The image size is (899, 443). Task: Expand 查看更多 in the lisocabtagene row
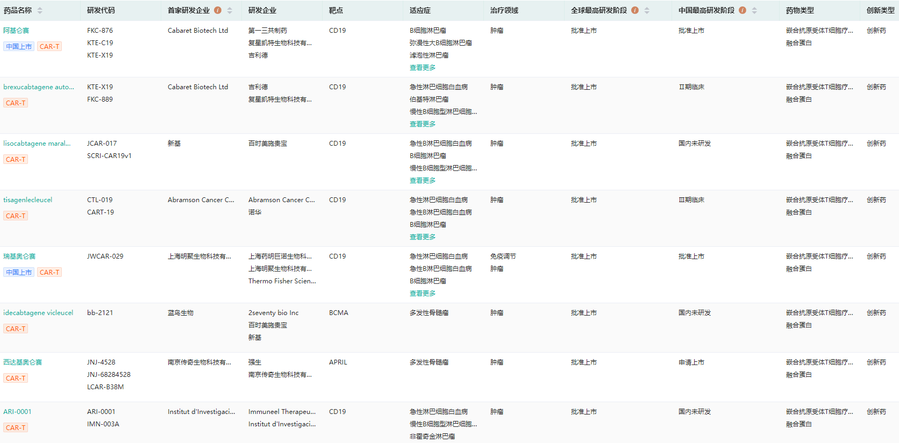[x=423, y=181]
